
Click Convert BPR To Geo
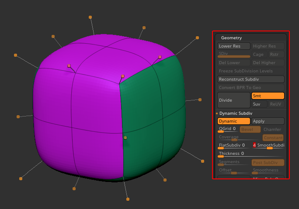click(250, 88)
